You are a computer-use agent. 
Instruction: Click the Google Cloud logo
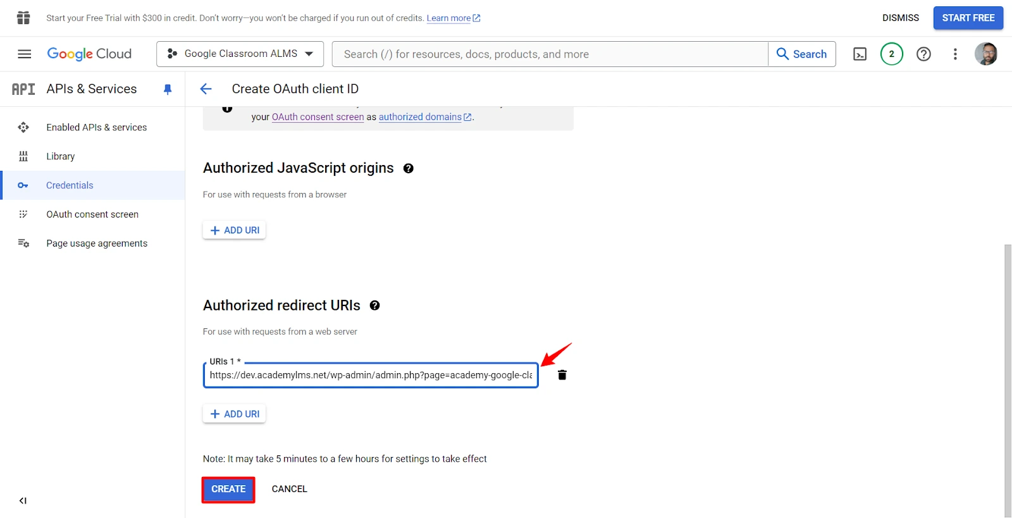pos(89,54)
